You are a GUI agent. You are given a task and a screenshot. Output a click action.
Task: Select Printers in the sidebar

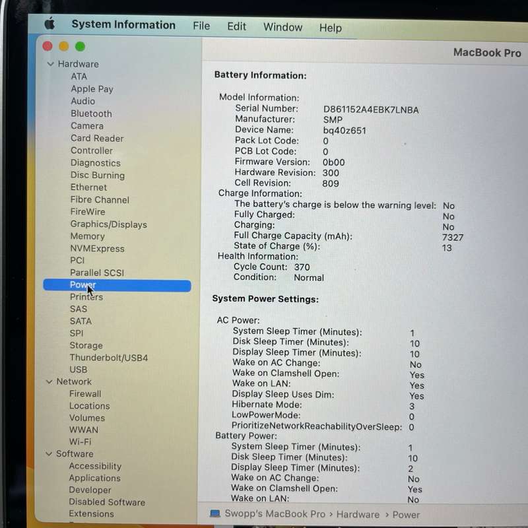pyautogui.click(x=86, y=297)
